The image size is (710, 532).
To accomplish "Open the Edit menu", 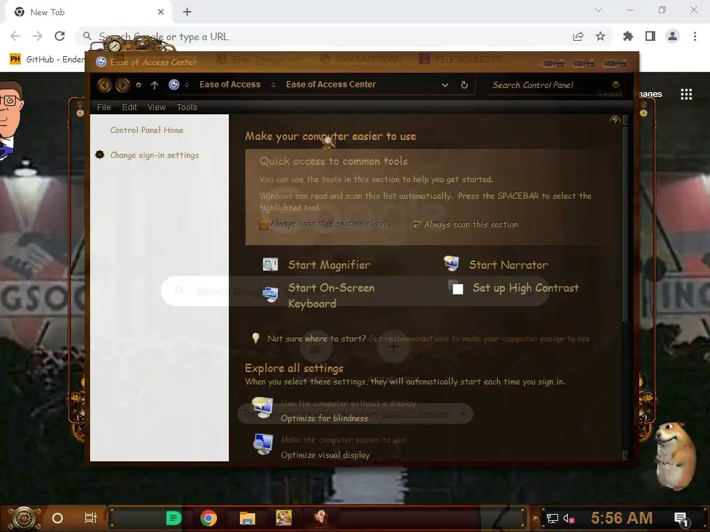I will point(129,107).
